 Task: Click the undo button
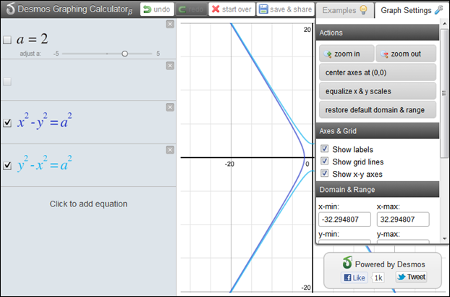click(x=157, y=9)
